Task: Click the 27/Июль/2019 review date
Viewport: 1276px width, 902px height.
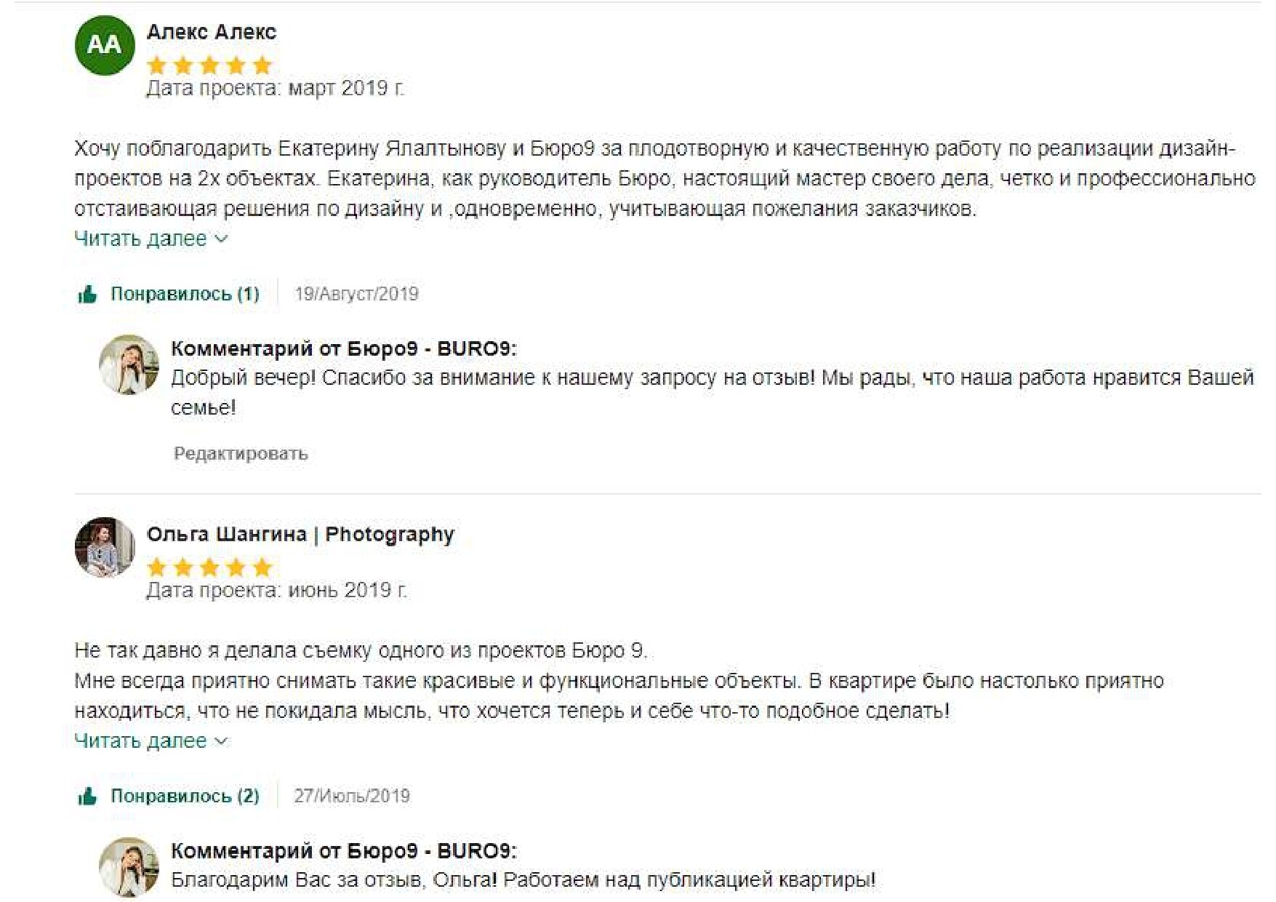Action: [352, 796]
